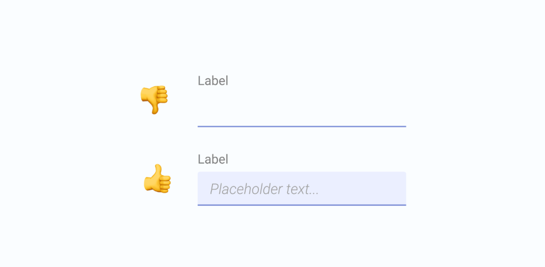This screenshot has height=267, width=545.
Task: Tap the yellow hand pointing upward
Action: pyautogui.click(x=157, y=178)
